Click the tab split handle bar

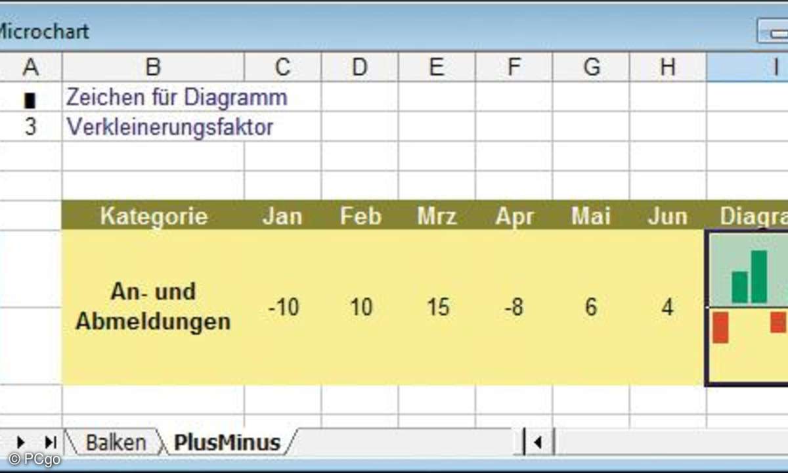pyautogui.click(x=524, y=441)
